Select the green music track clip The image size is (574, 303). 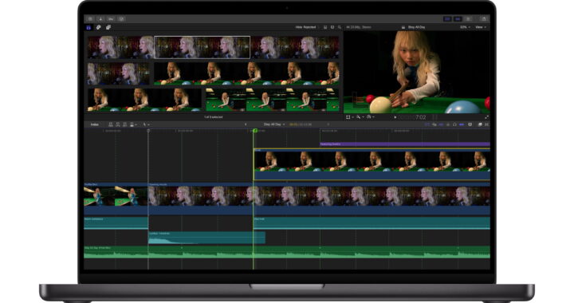tap(287, 253)
